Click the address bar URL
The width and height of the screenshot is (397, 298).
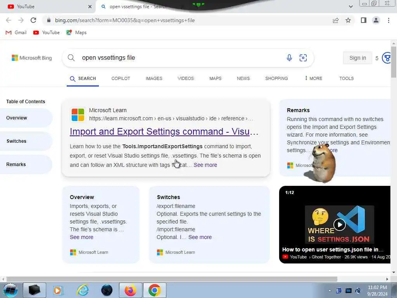[x=125, y=20]
